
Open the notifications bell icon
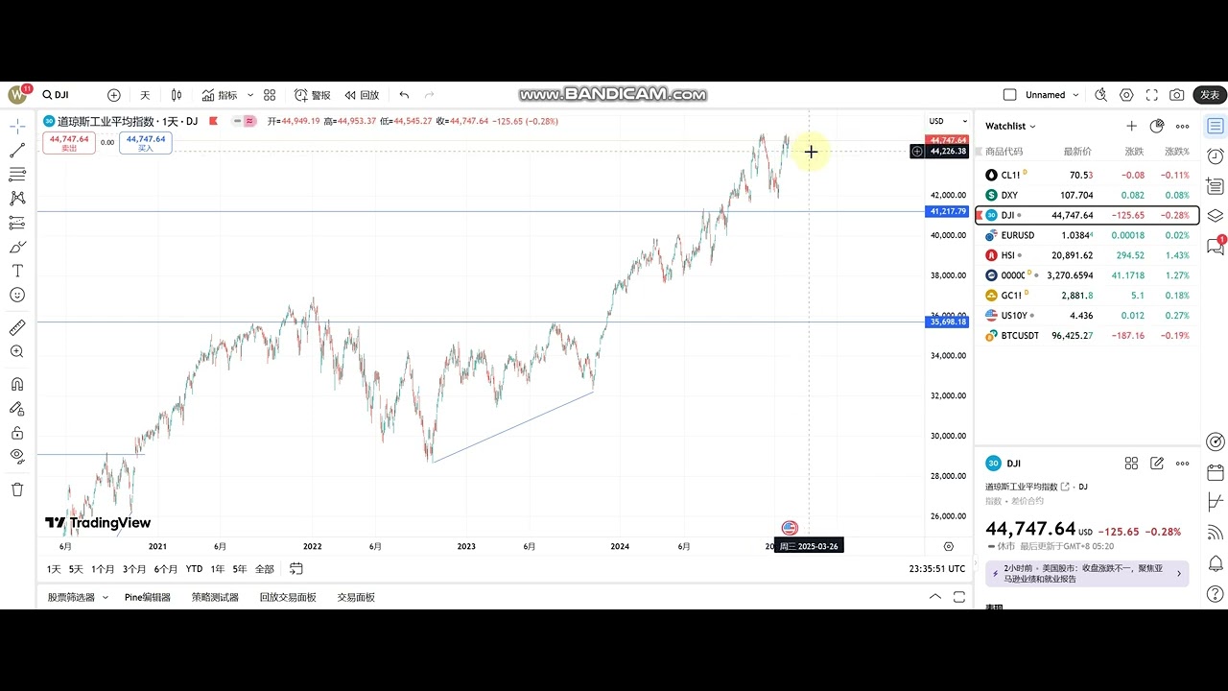[x=1216, y=563]
